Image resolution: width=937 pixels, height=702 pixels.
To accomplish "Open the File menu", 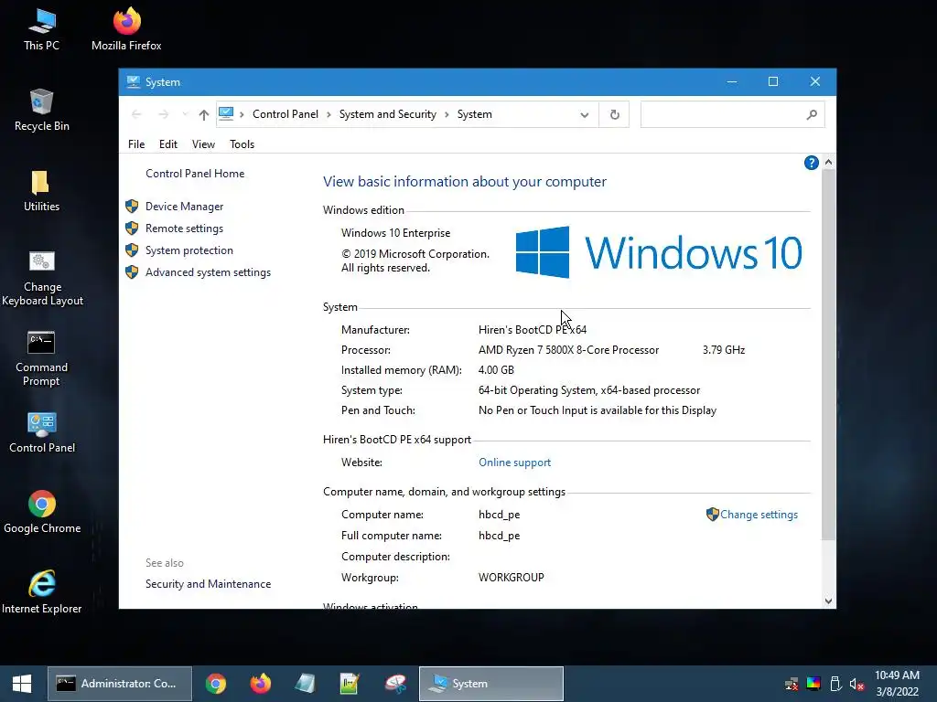I will coord(136,144).
